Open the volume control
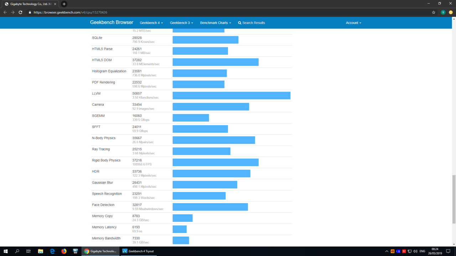The height and width of the screenshot is (256, 456). (415, 251)
